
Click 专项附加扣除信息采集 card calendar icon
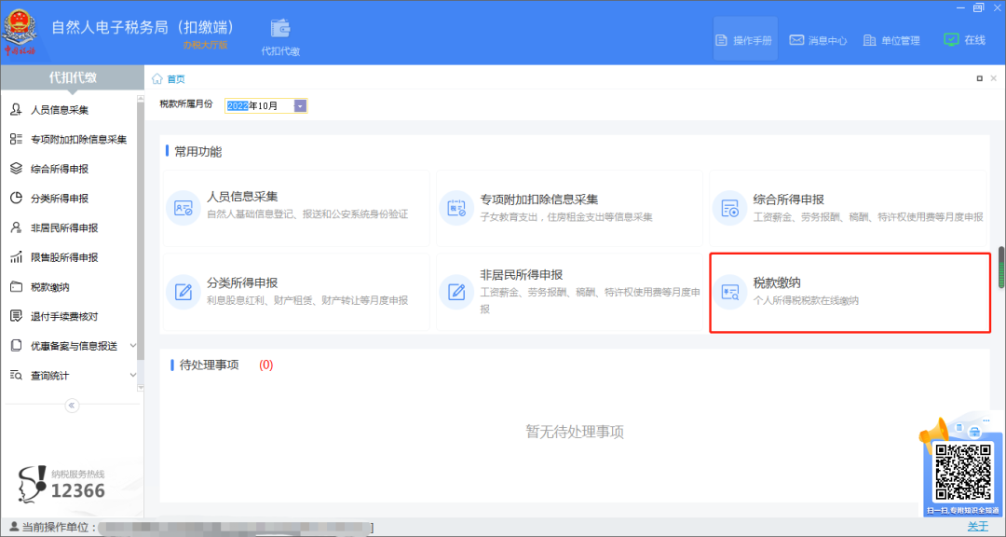pos(456,208)
